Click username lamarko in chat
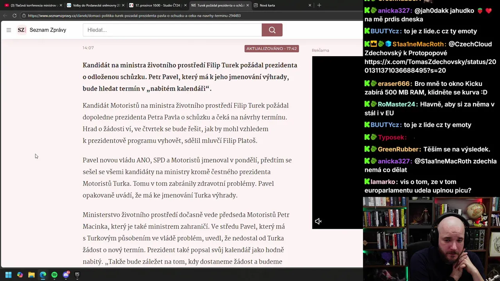This screenshot has height=281, width=500. coord(384,181)
